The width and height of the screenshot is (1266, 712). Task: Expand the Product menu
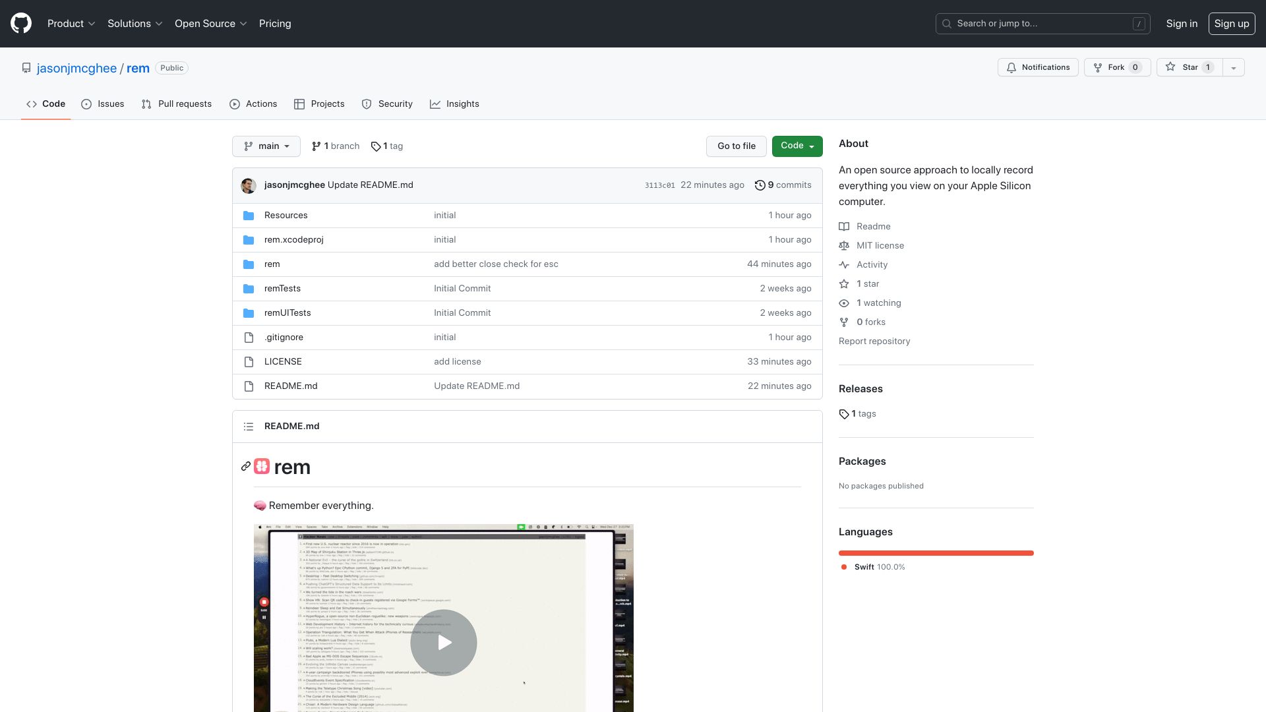71,24
